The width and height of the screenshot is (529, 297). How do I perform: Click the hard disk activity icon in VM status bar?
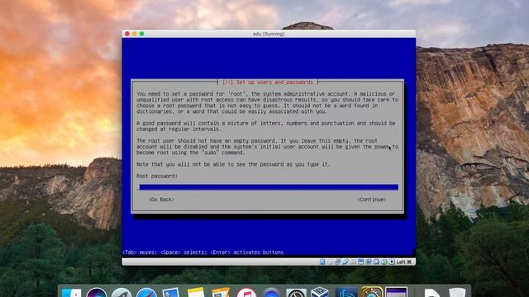pyautogui.click(x=322, y=262)
